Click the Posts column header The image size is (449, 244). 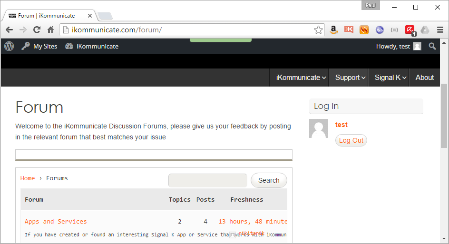pos(205,200)
